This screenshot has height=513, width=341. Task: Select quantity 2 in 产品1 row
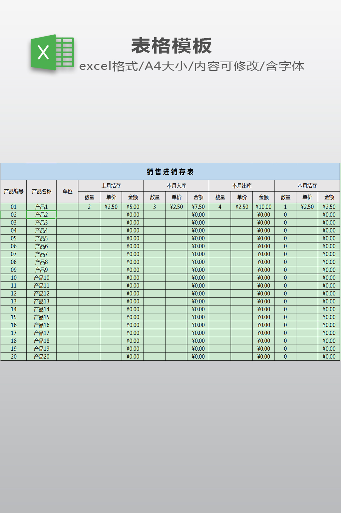coord(89,207)
